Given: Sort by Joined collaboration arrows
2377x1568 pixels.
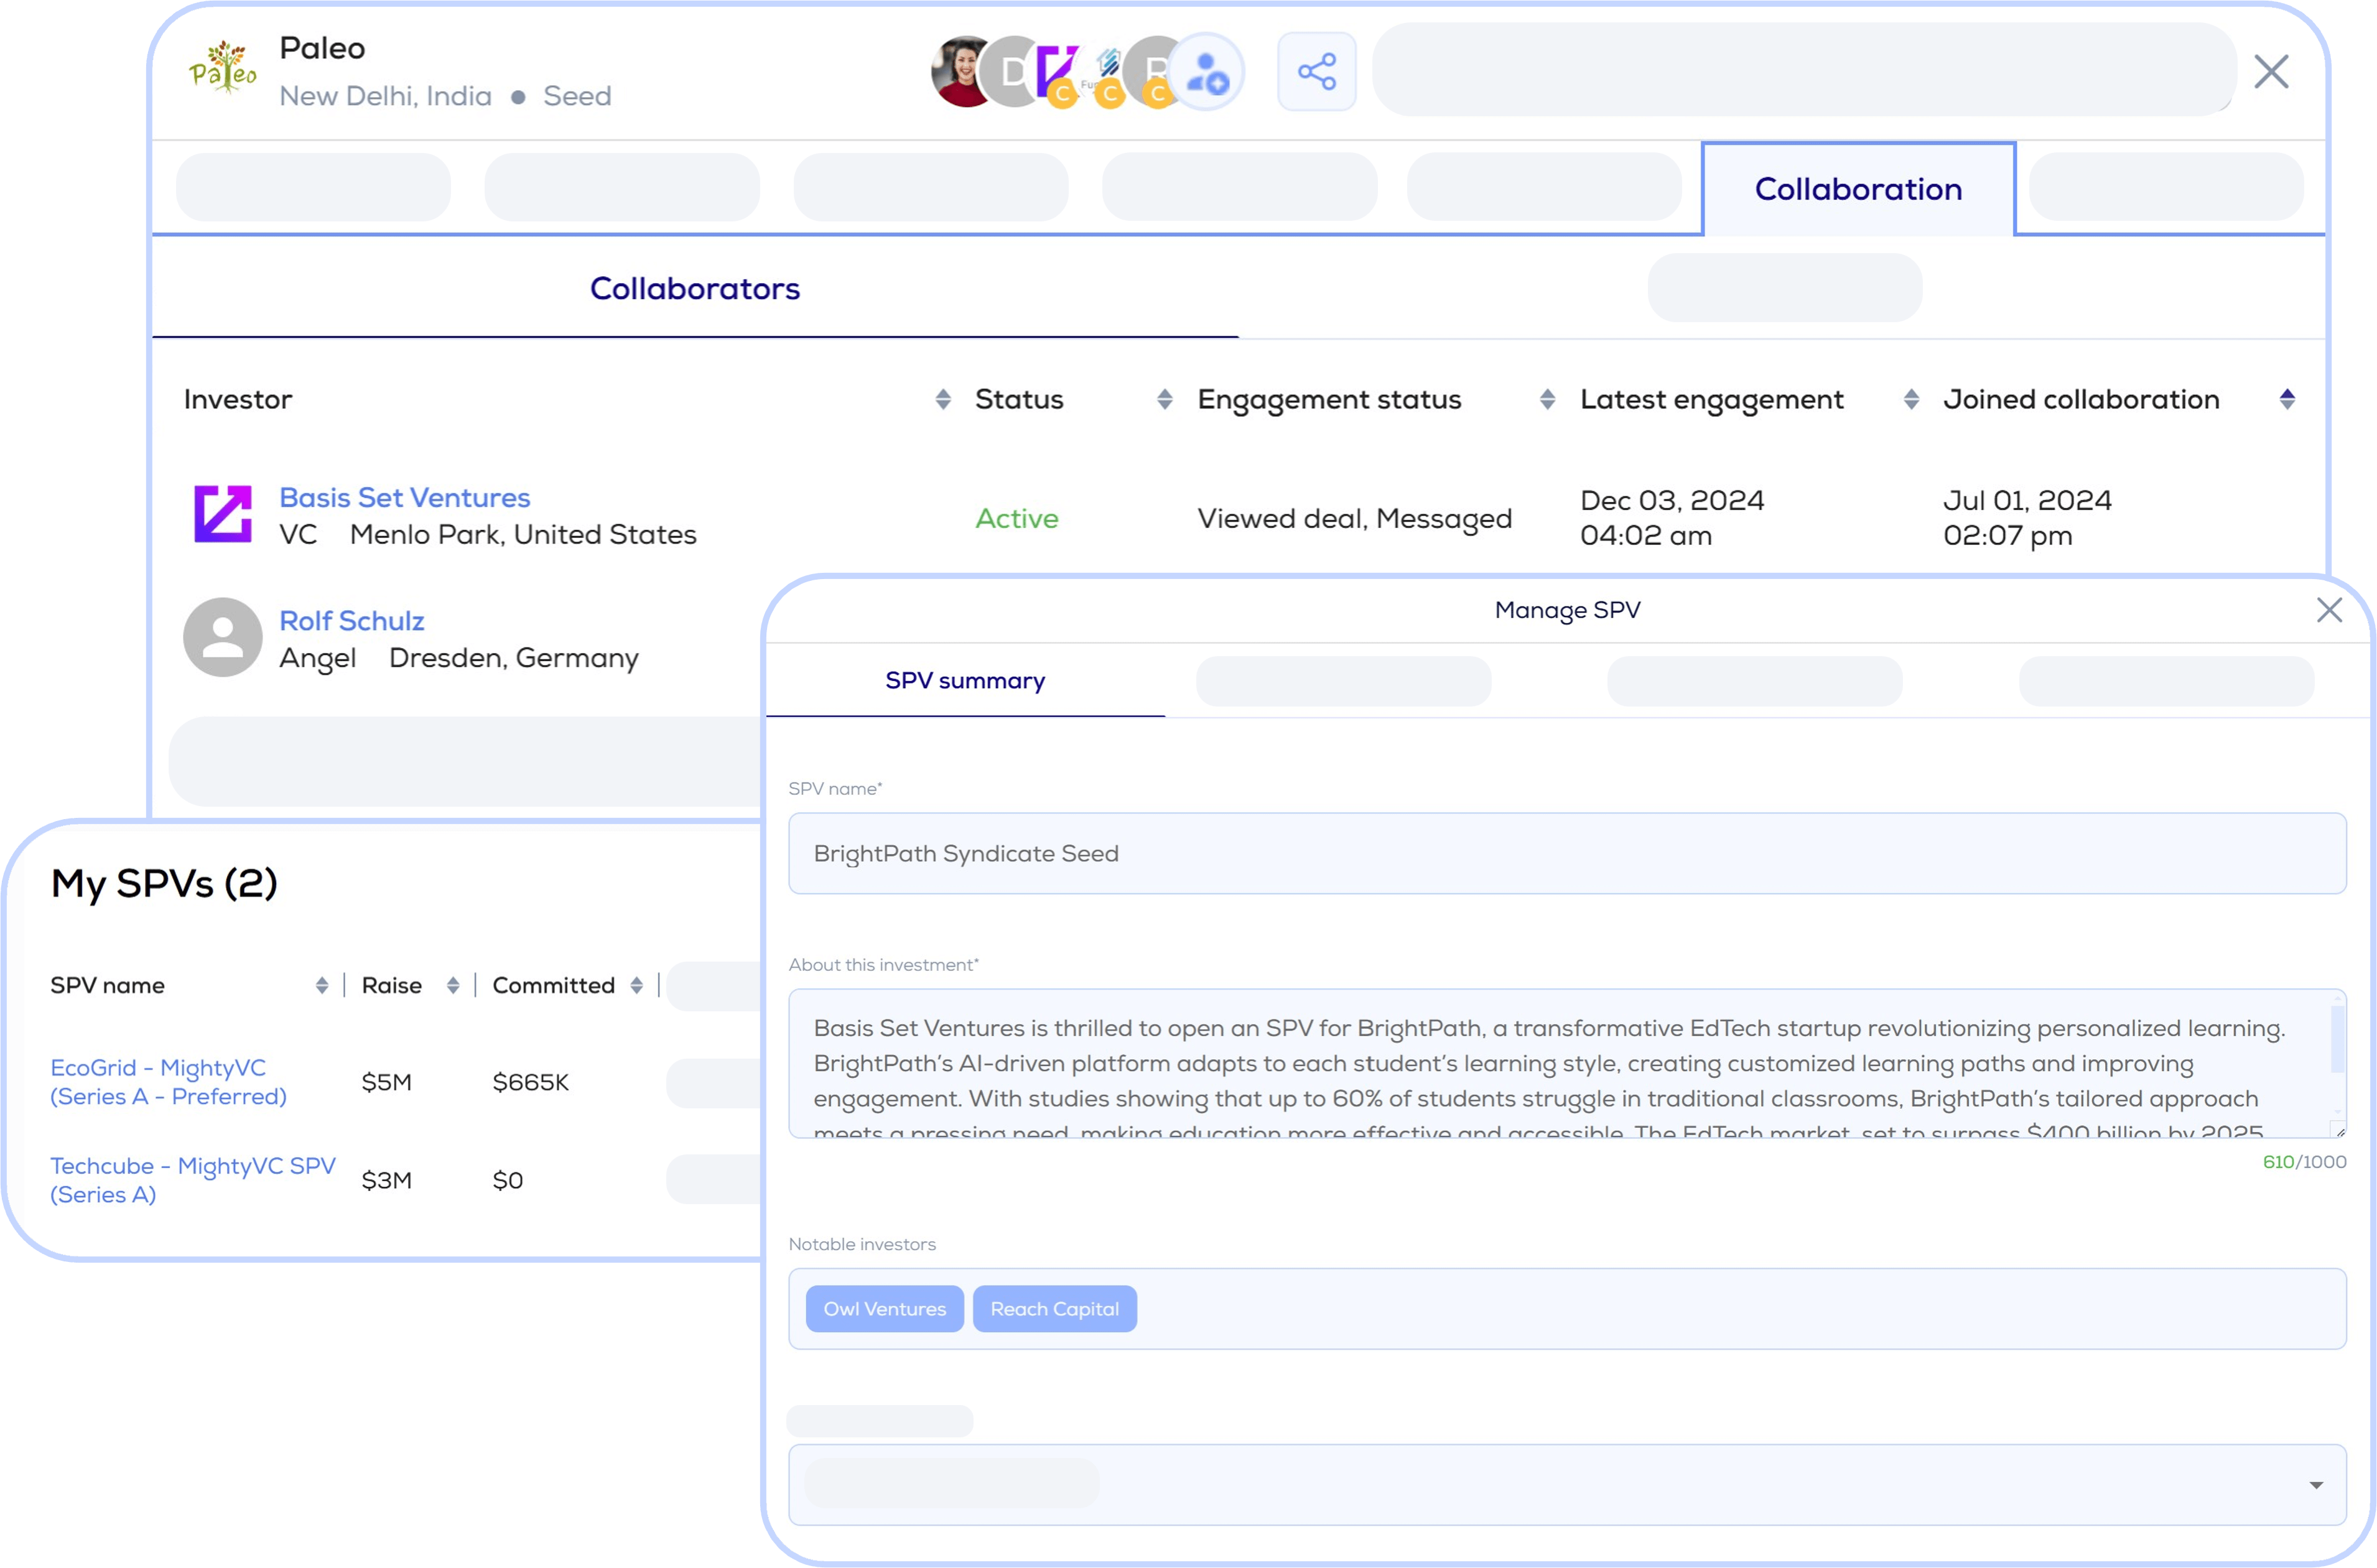Looking at the screenshot, I should click(x=2287, y=400).
